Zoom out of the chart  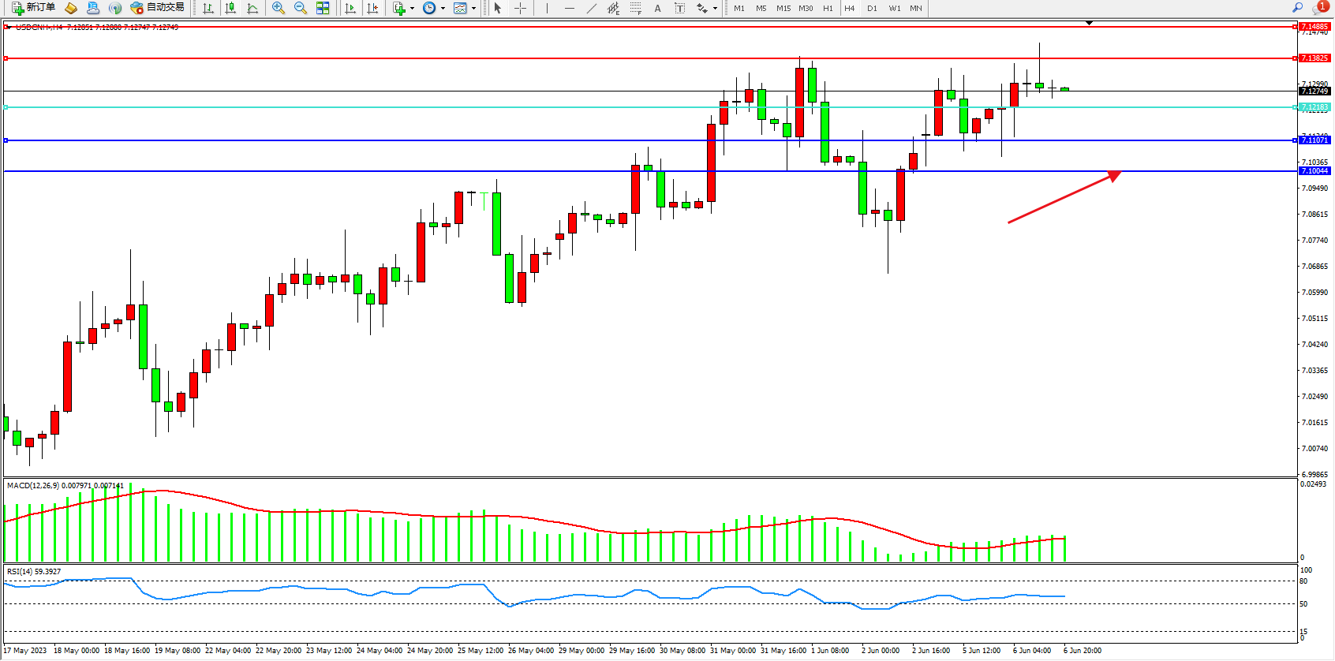point(301,8)
